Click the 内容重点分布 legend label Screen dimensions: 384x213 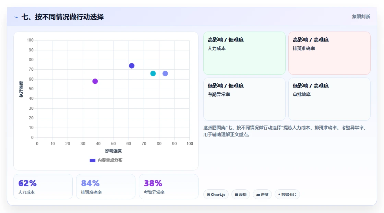pos(110,160)
